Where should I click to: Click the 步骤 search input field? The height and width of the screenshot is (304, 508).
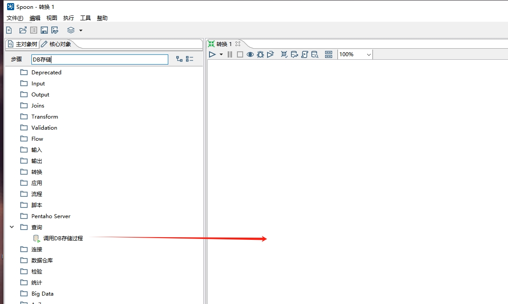(x=100, y=59)
